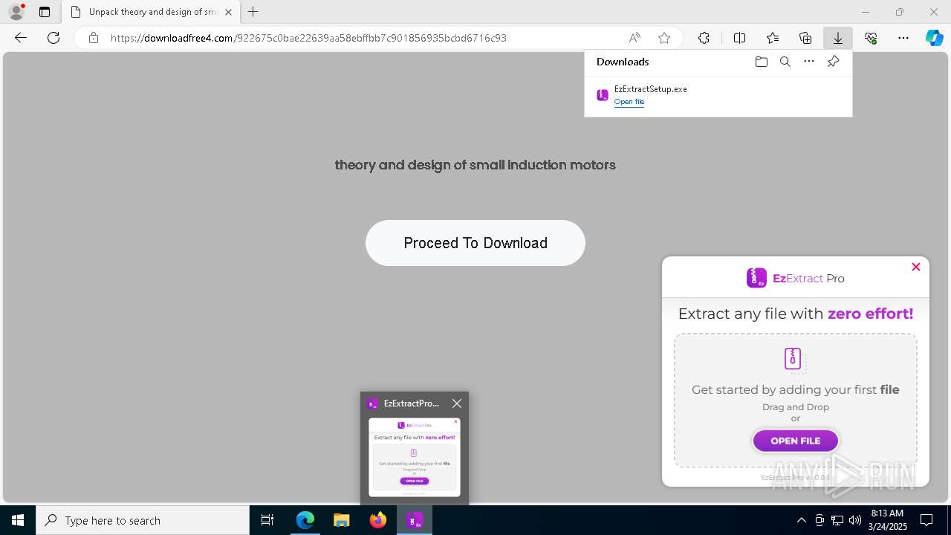Toggle Split screen view
This screenshot has width=951, height=535.
click(740, 38)
